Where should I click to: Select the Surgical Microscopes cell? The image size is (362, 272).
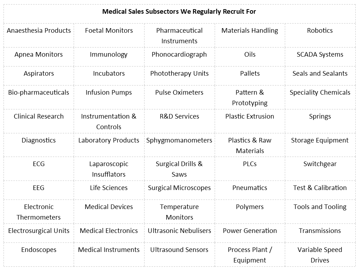click(179, 188)
